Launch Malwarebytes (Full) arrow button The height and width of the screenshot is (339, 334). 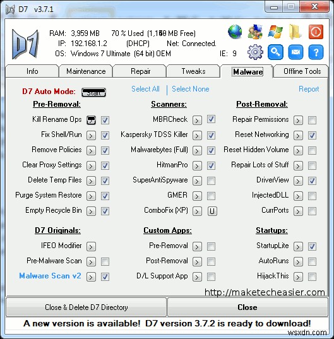coord(197,151)
